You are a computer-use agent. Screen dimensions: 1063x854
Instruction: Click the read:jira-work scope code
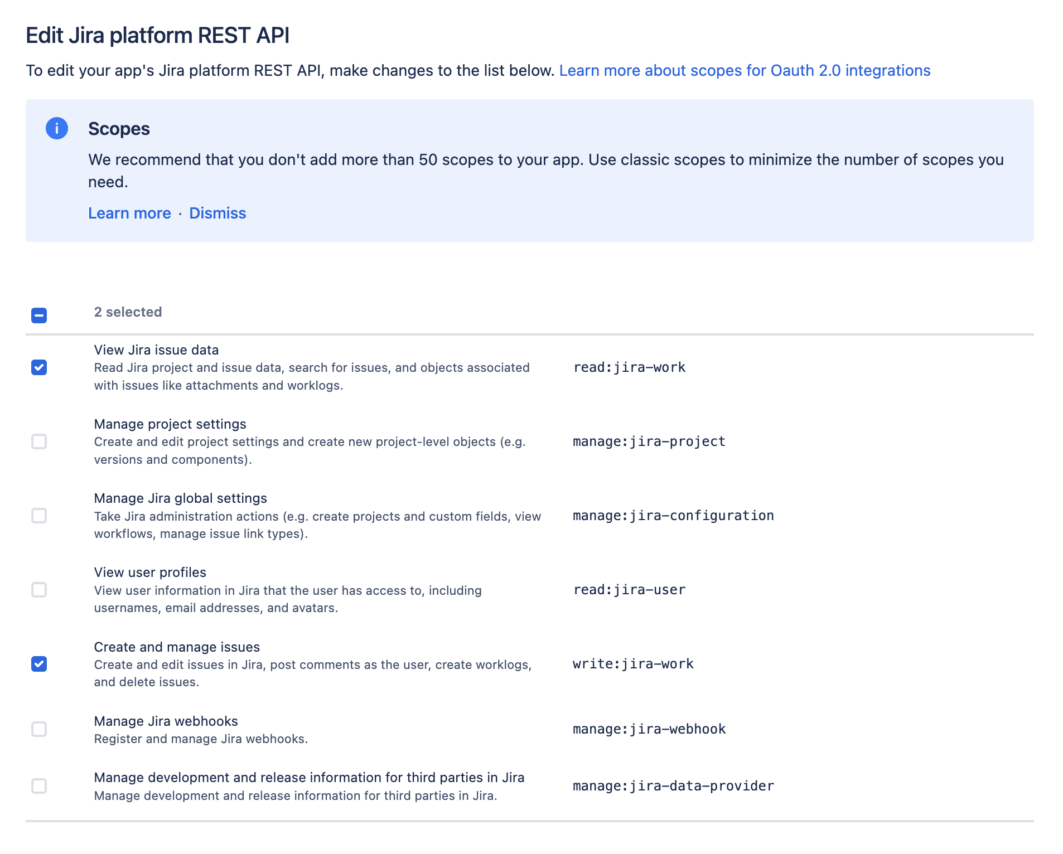click(x=630, y=367)
